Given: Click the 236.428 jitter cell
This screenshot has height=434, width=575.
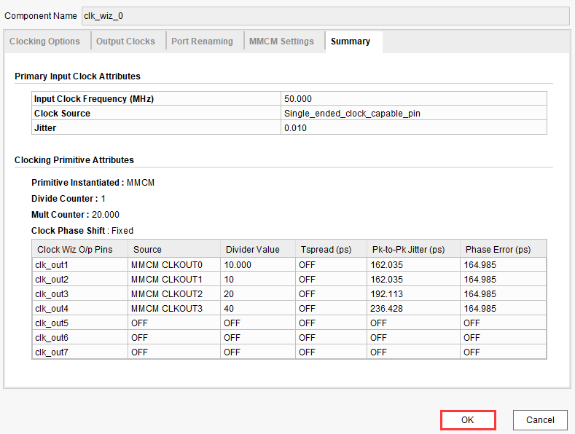Looking at the screenshot, I should 413,309.
